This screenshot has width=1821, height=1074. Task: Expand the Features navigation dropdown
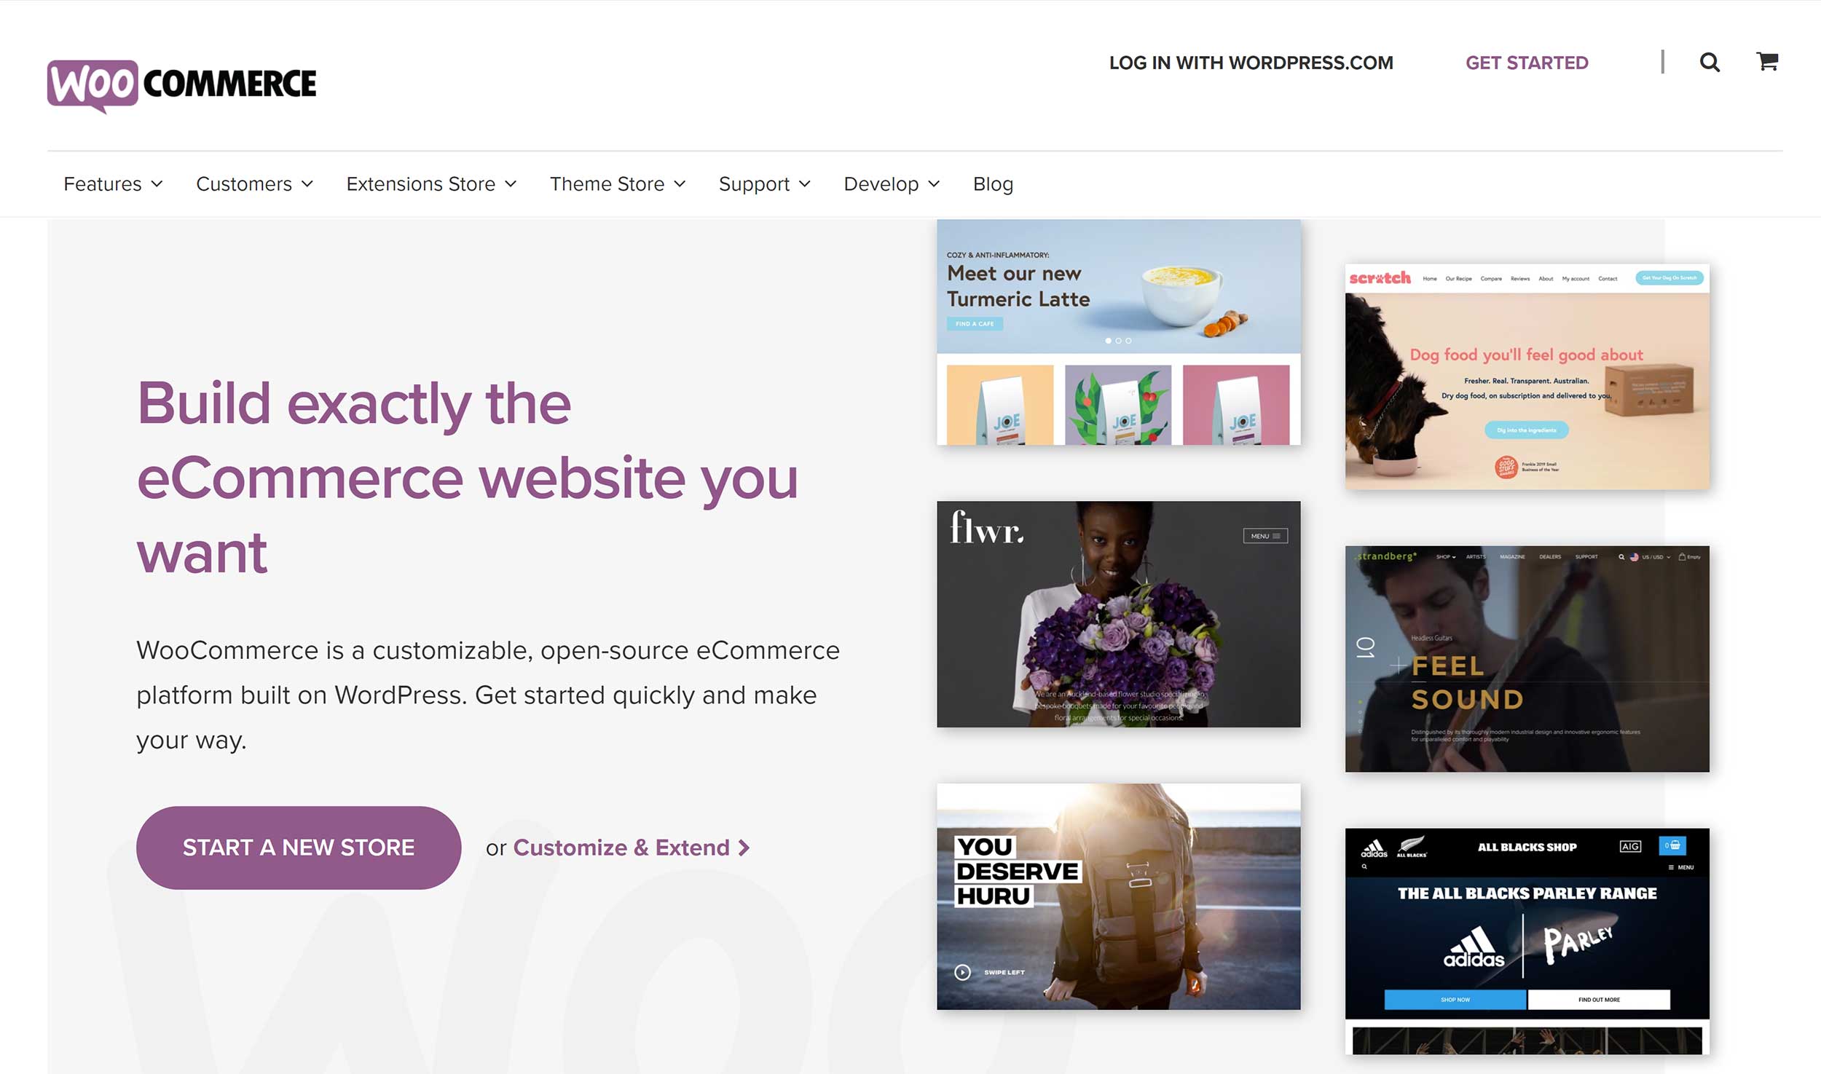point(111,183)
